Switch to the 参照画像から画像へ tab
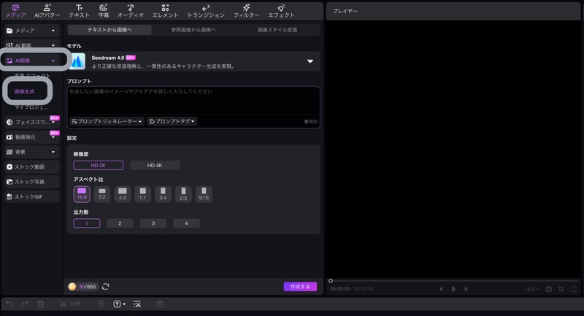 (x=193, y=30)
